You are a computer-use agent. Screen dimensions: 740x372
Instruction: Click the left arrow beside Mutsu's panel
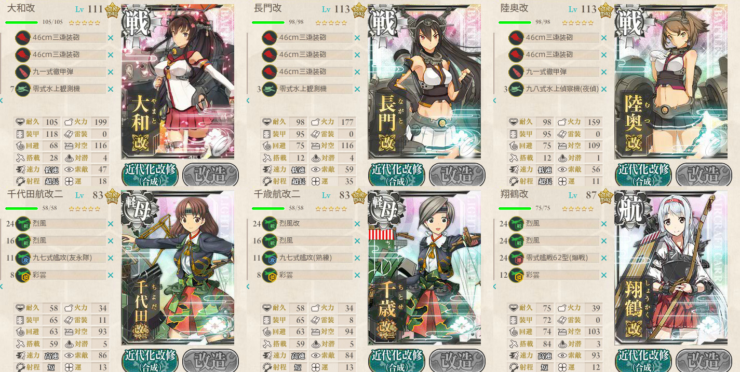pos(494,101)
